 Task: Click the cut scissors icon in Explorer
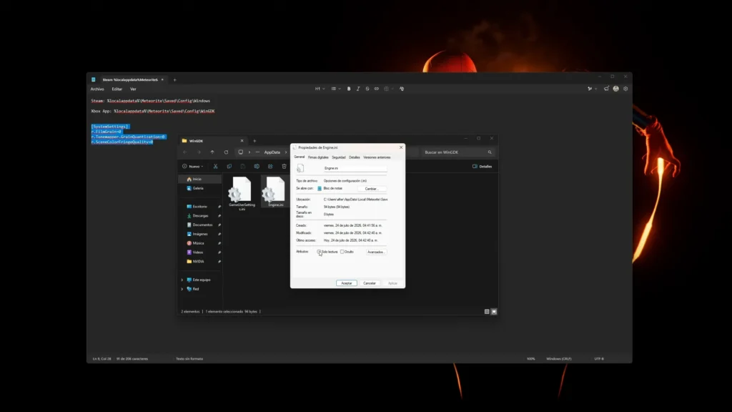(x=215, y=166)
